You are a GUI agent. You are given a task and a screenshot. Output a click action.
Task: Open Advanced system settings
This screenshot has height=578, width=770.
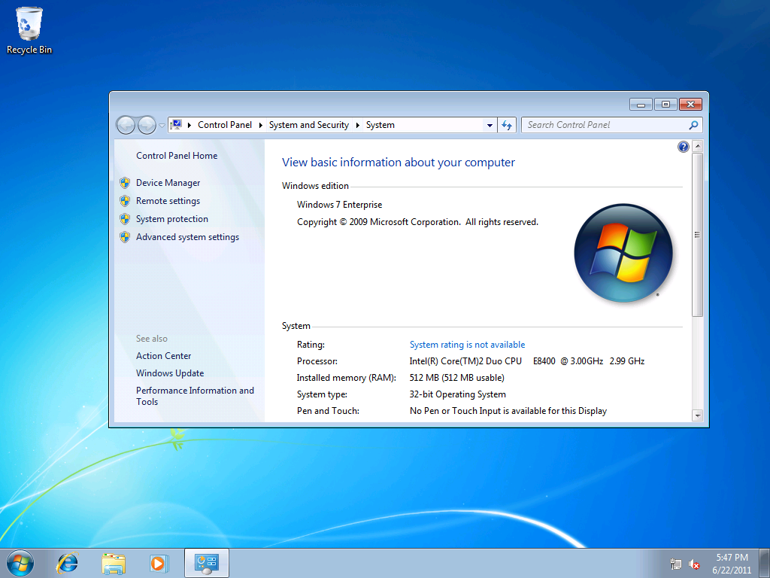pos(187,237)
